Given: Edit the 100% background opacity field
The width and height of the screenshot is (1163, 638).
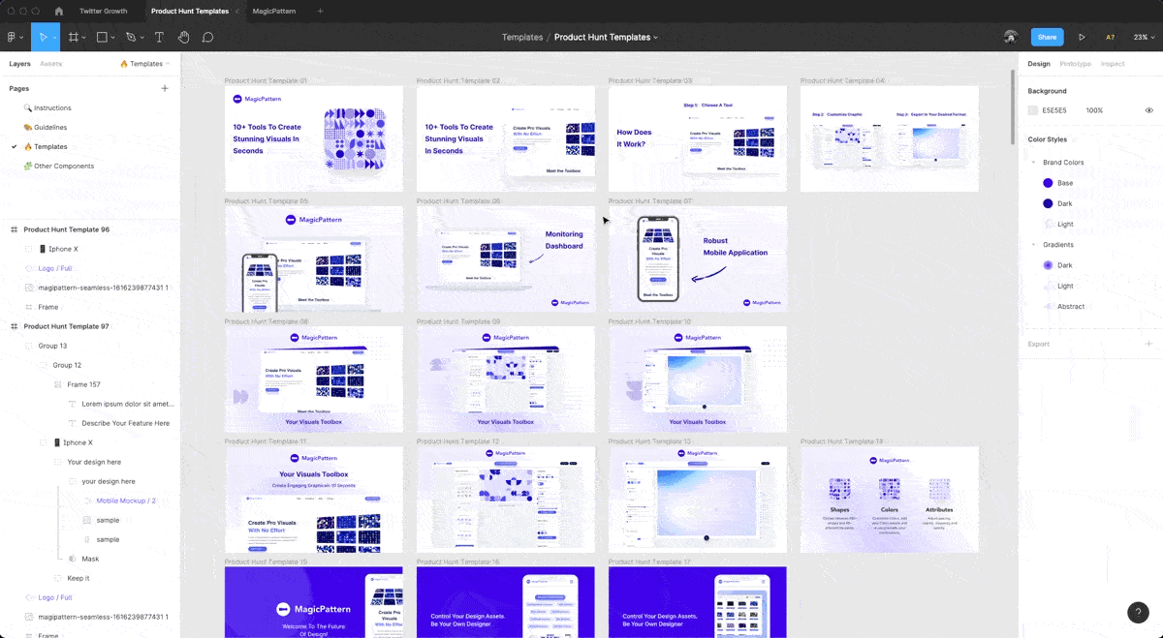Looking at the screenshot, I should click(1094, 110).
